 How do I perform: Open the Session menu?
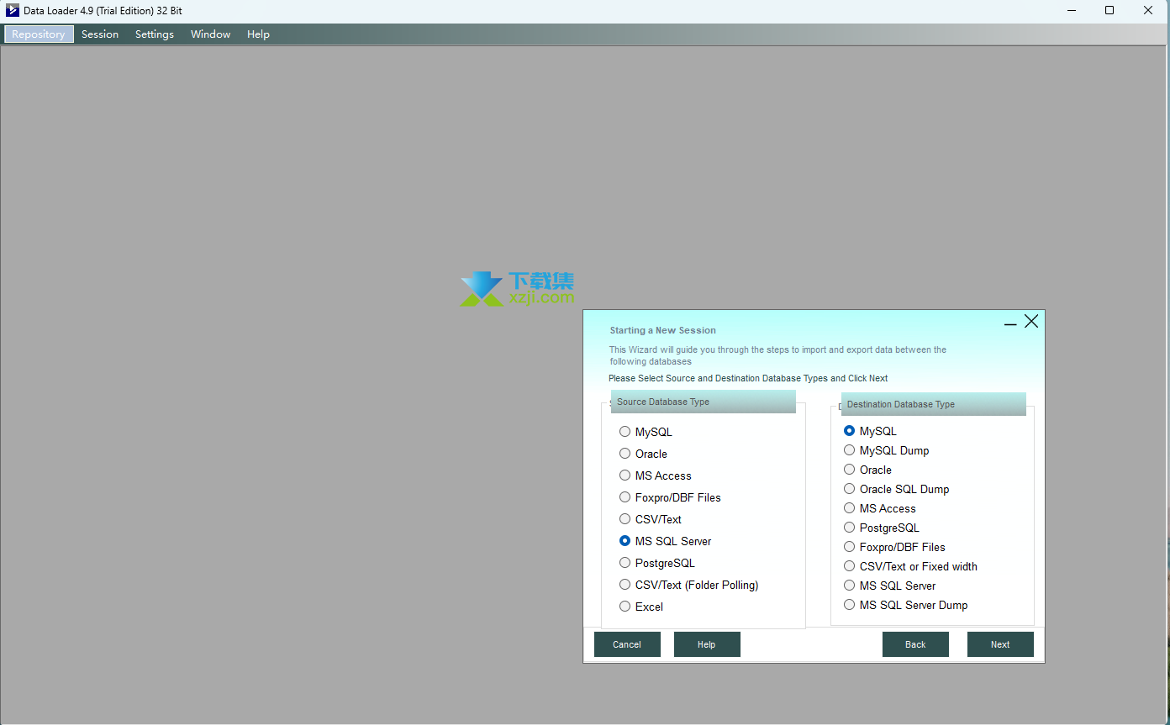(x=100, y=34)
